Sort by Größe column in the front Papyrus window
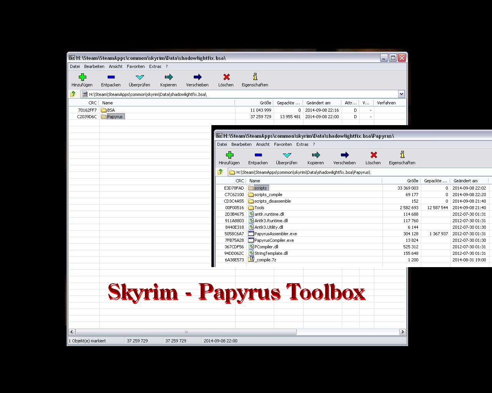Viewport: 492px width, 393px height. point(401,181)
